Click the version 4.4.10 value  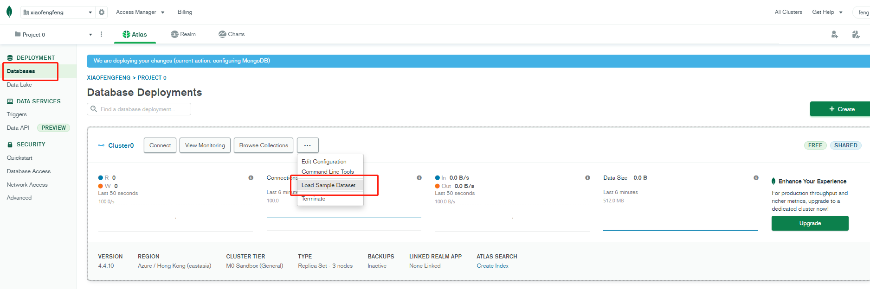click(106, 266)
